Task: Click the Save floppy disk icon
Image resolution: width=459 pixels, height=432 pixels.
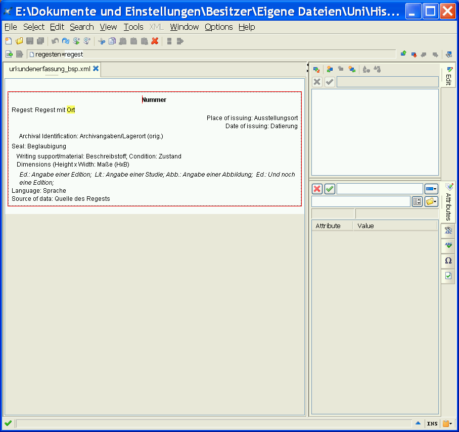Action: click(30, 41)
